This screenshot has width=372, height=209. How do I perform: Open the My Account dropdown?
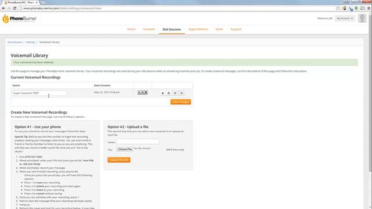click(345, 18)
